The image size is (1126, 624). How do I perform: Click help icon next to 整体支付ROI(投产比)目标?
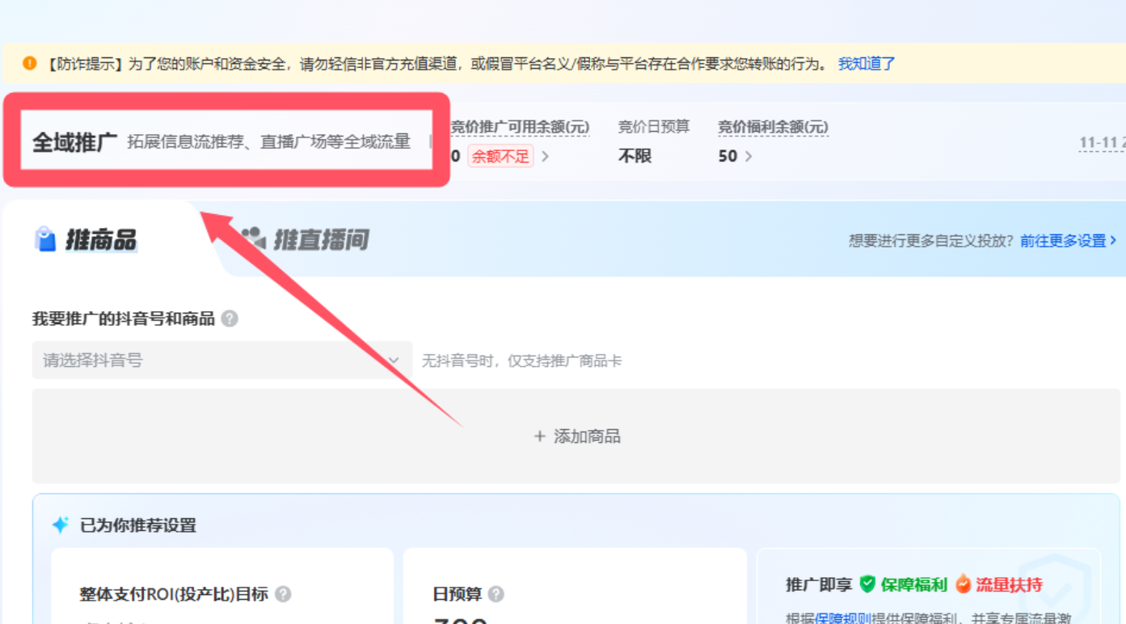283,594
